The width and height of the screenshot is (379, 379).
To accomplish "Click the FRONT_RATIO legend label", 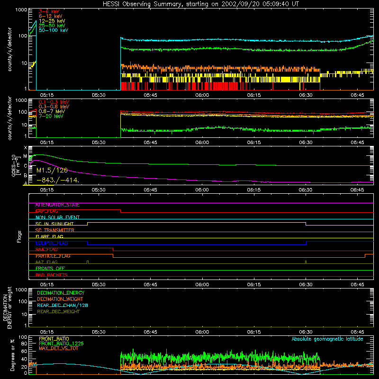I will coord(54,339).
